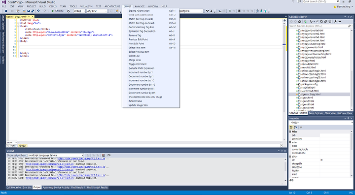The width and height of the screenshot is (355, 195).
Task: Click Clear All icon in Output toolbar
Action: [103, 155]
